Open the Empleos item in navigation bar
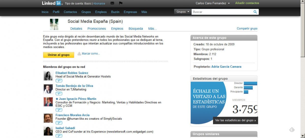The image size is (305, 138). tap(101, 12)
